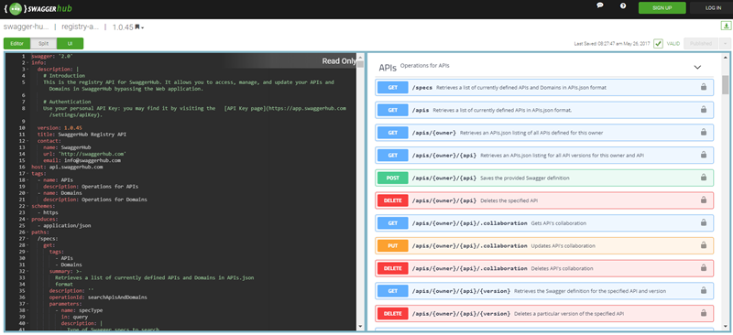Click 'Last Saved' timestamp text
The image size is (733, 335).
coord(612,44)
